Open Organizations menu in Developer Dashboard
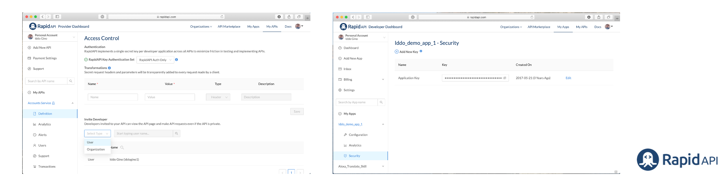The height and width of the screenshot is (184, 723). pyautogui.click(x=511, y=27)
